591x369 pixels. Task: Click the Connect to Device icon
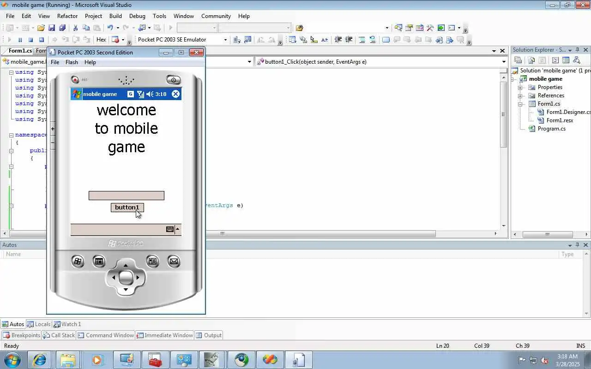[x=237, y=40]
